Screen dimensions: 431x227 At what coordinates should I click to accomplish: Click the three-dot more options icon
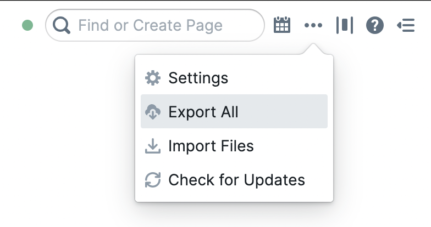pos(313,25)
